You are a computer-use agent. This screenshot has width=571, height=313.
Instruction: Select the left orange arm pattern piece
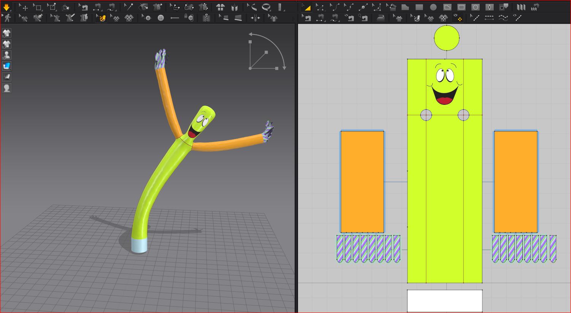pos(362,182)
